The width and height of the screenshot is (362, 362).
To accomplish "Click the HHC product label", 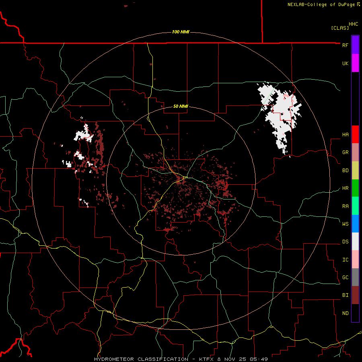I will click(x=353, y=24).
